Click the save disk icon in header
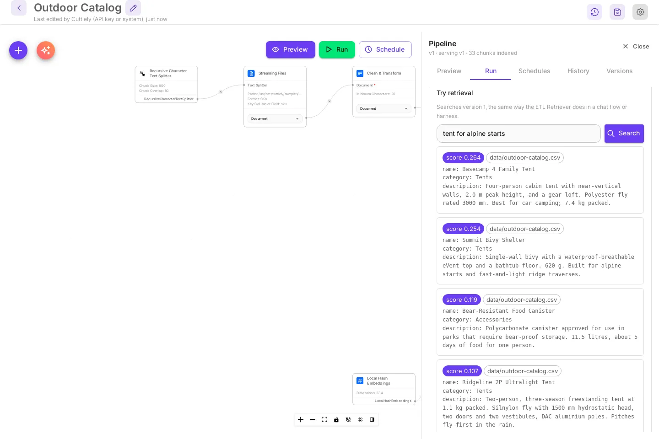The image size is (659, 439). pyautogui.click(x=617, y=12)
